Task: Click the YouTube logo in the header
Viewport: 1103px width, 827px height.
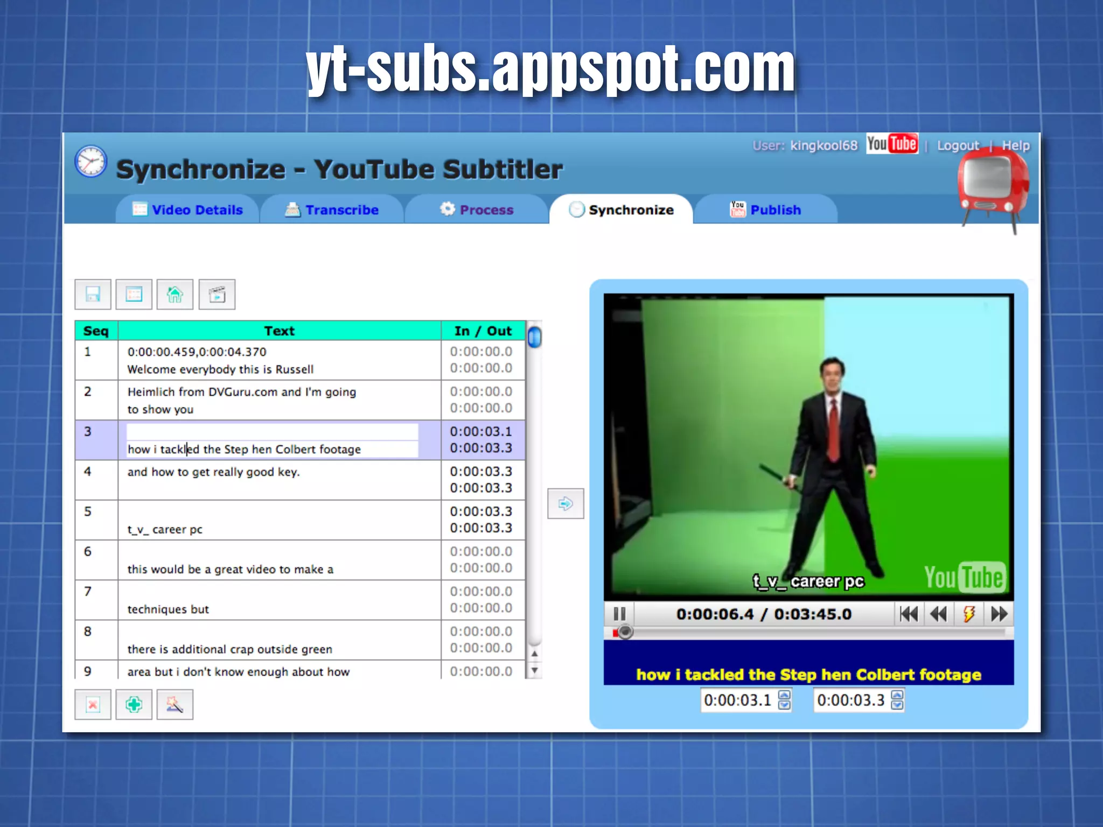Action: 892,144
